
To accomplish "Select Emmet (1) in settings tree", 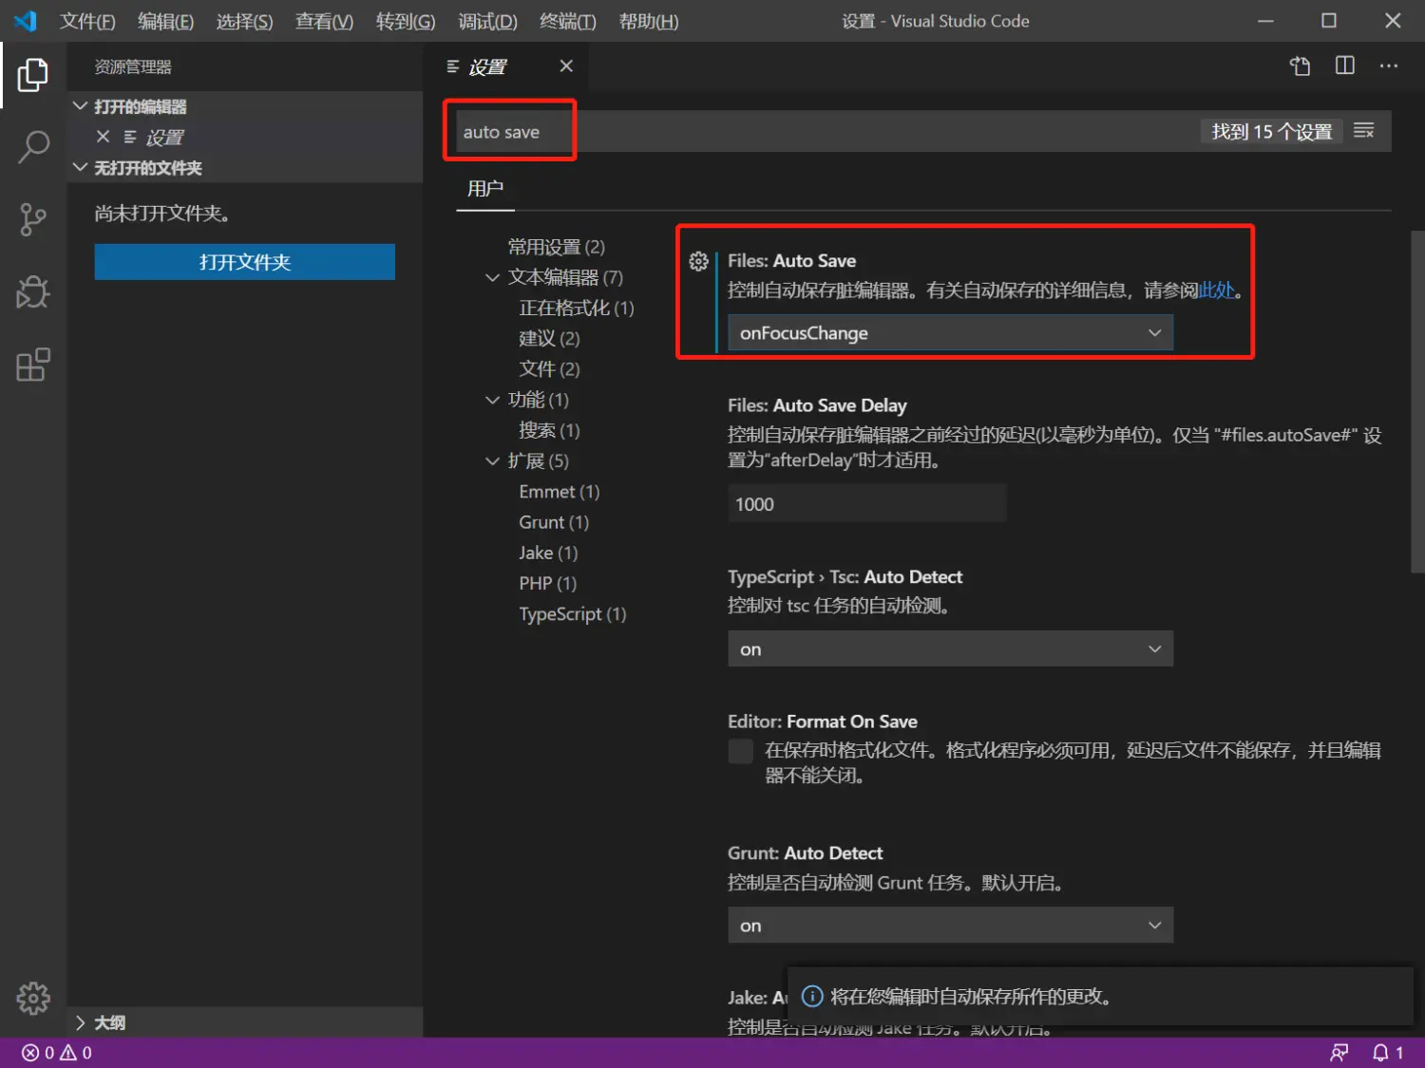I will [x=559, y=492].
